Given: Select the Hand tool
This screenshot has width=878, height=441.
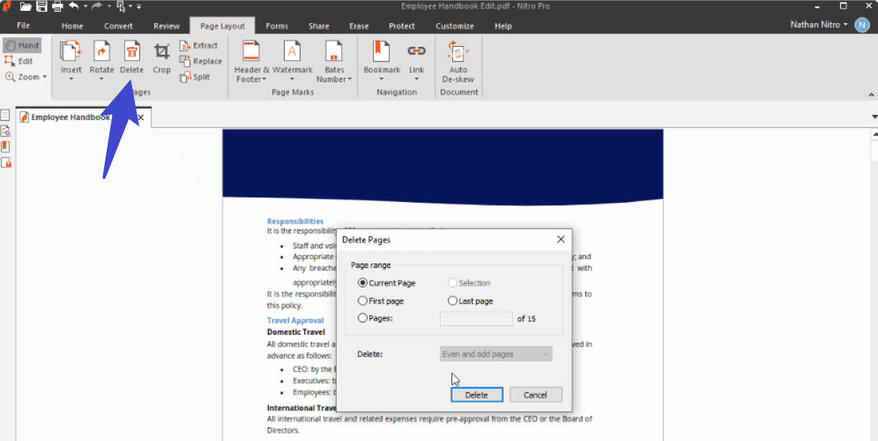Looking at the screenshot, I should (x=22, y=45).
